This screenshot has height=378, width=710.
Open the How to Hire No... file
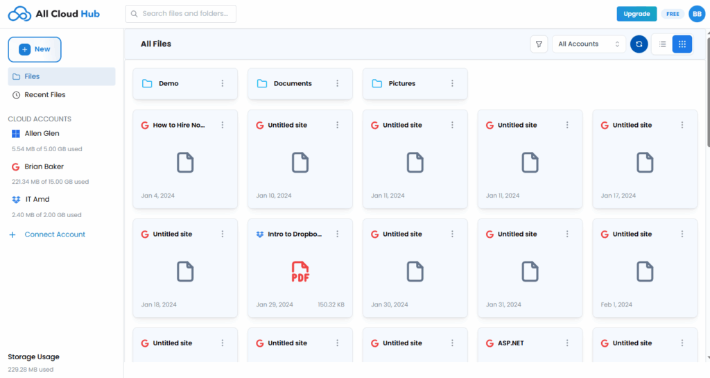(x=185, y=159)
